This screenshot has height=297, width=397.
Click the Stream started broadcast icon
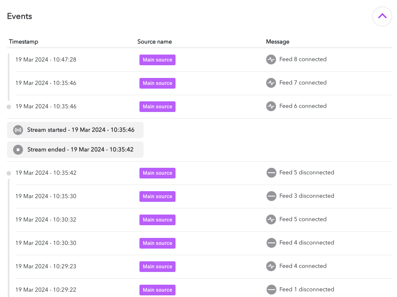pos(18,130)
